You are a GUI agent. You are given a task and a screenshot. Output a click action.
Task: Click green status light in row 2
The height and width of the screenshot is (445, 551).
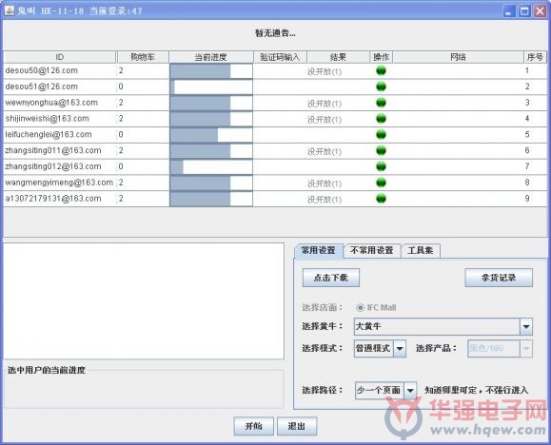[x=381, y=87]
